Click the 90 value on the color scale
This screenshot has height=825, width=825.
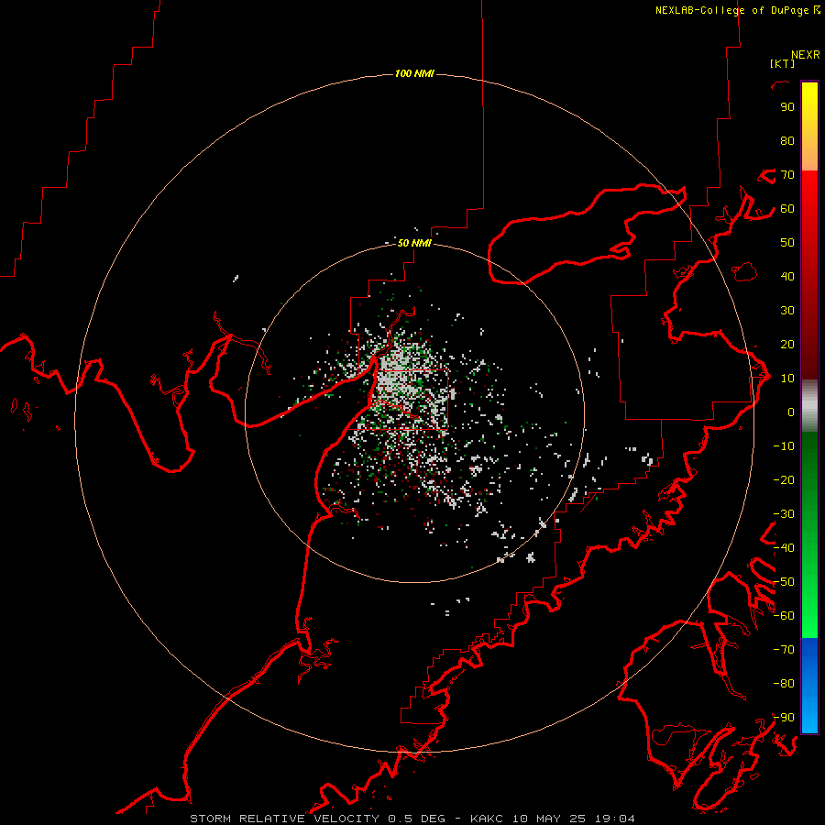coord(787,107)
